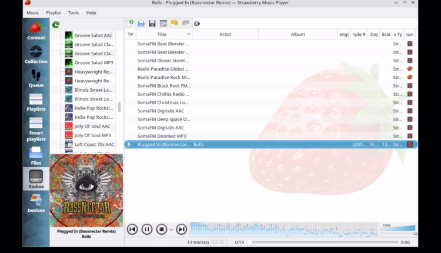This screenshot has width=441, height=253.
Task: Click the clear playlist icon
Action: click(x=197, y=24)
